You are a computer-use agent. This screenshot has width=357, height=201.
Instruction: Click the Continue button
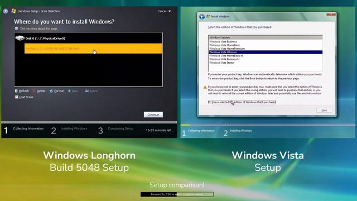(153, 114)
